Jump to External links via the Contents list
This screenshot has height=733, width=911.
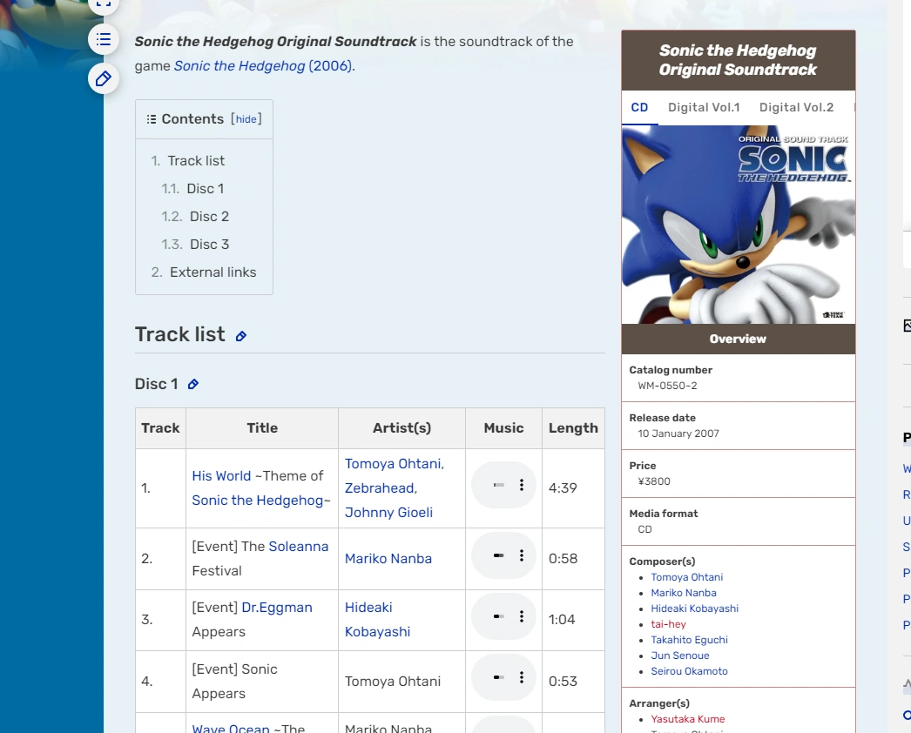(x=213, y=272)
